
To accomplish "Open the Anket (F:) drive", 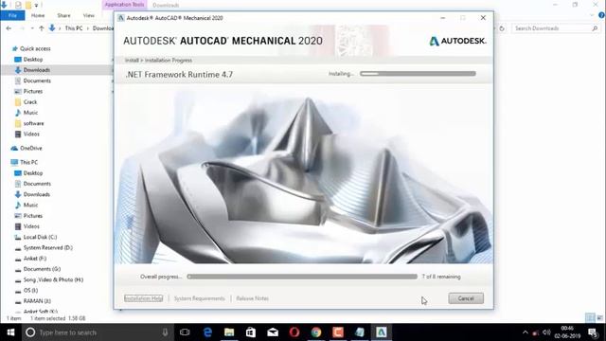I will 35,259.
